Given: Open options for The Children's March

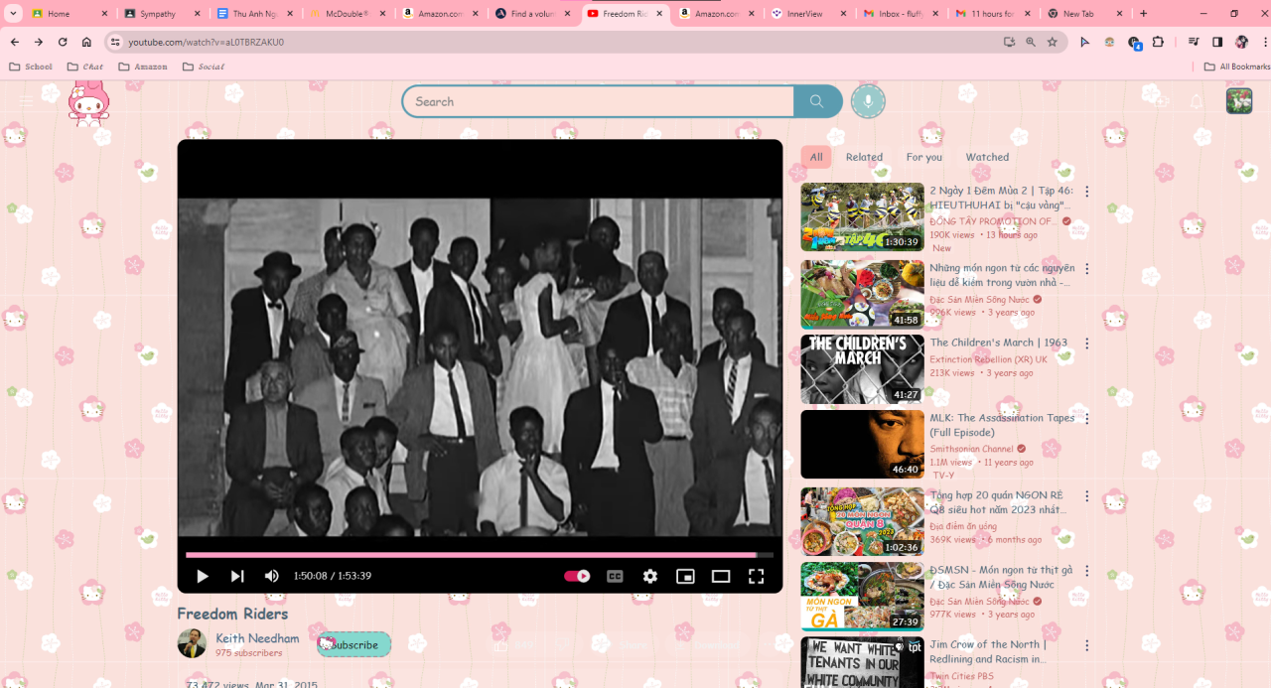Looking at the screenshot, I should click(1086, 344).
